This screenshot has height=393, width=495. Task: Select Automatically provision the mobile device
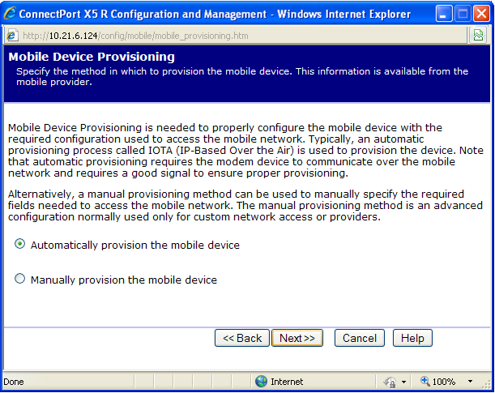point(20,244)
